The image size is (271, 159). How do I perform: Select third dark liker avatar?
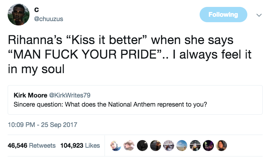point(142,146)
